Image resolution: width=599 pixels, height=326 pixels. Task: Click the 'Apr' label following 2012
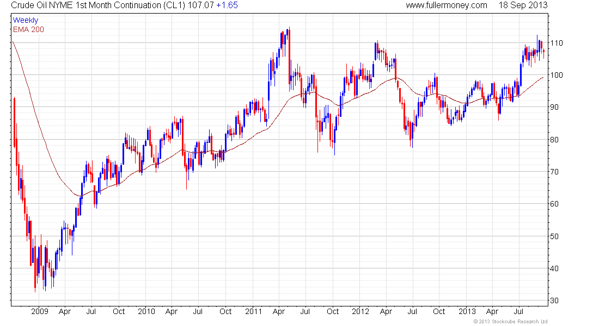tap(386, 312)
